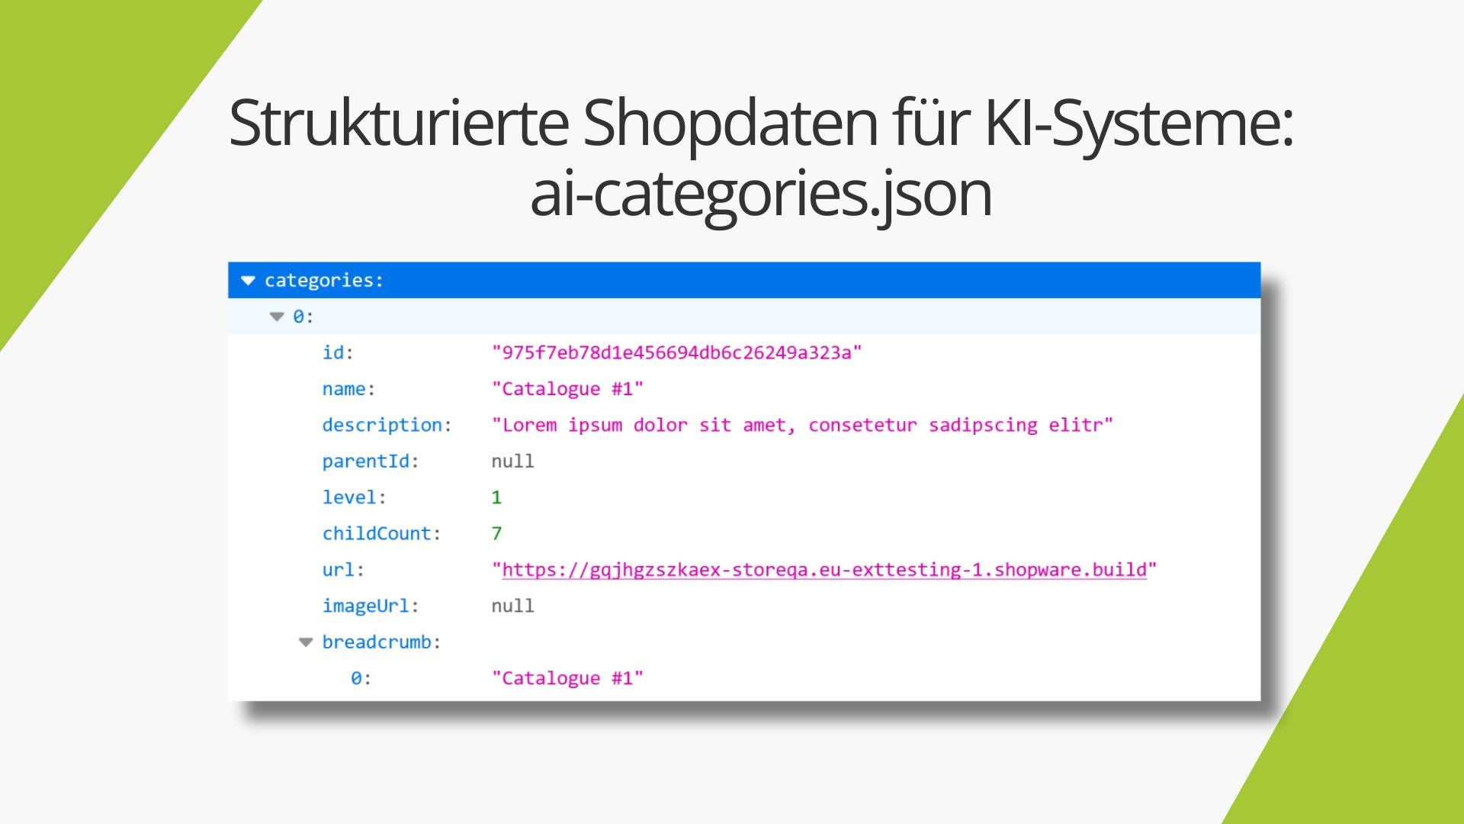The width and height of the screenshot is (1464, 824).
Task: Collapse the breadcrumb node arrow
Action: (x=306, y=642)
